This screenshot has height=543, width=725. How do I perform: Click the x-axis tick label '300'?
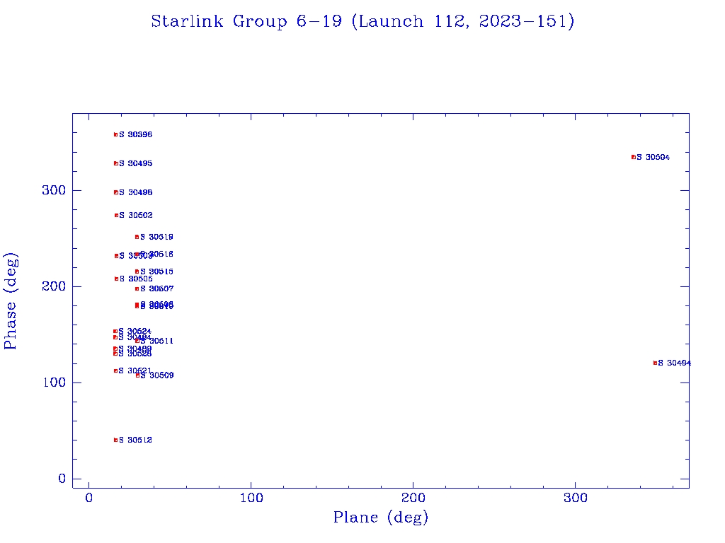(x=576, y=498)
